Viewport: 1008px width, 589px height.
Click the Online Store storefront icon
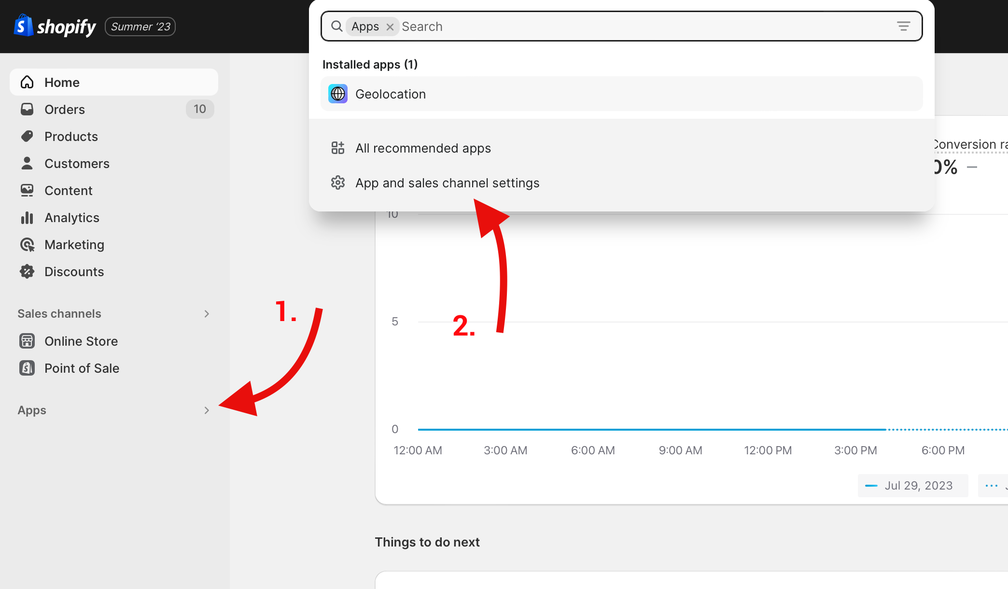[27, 341]
